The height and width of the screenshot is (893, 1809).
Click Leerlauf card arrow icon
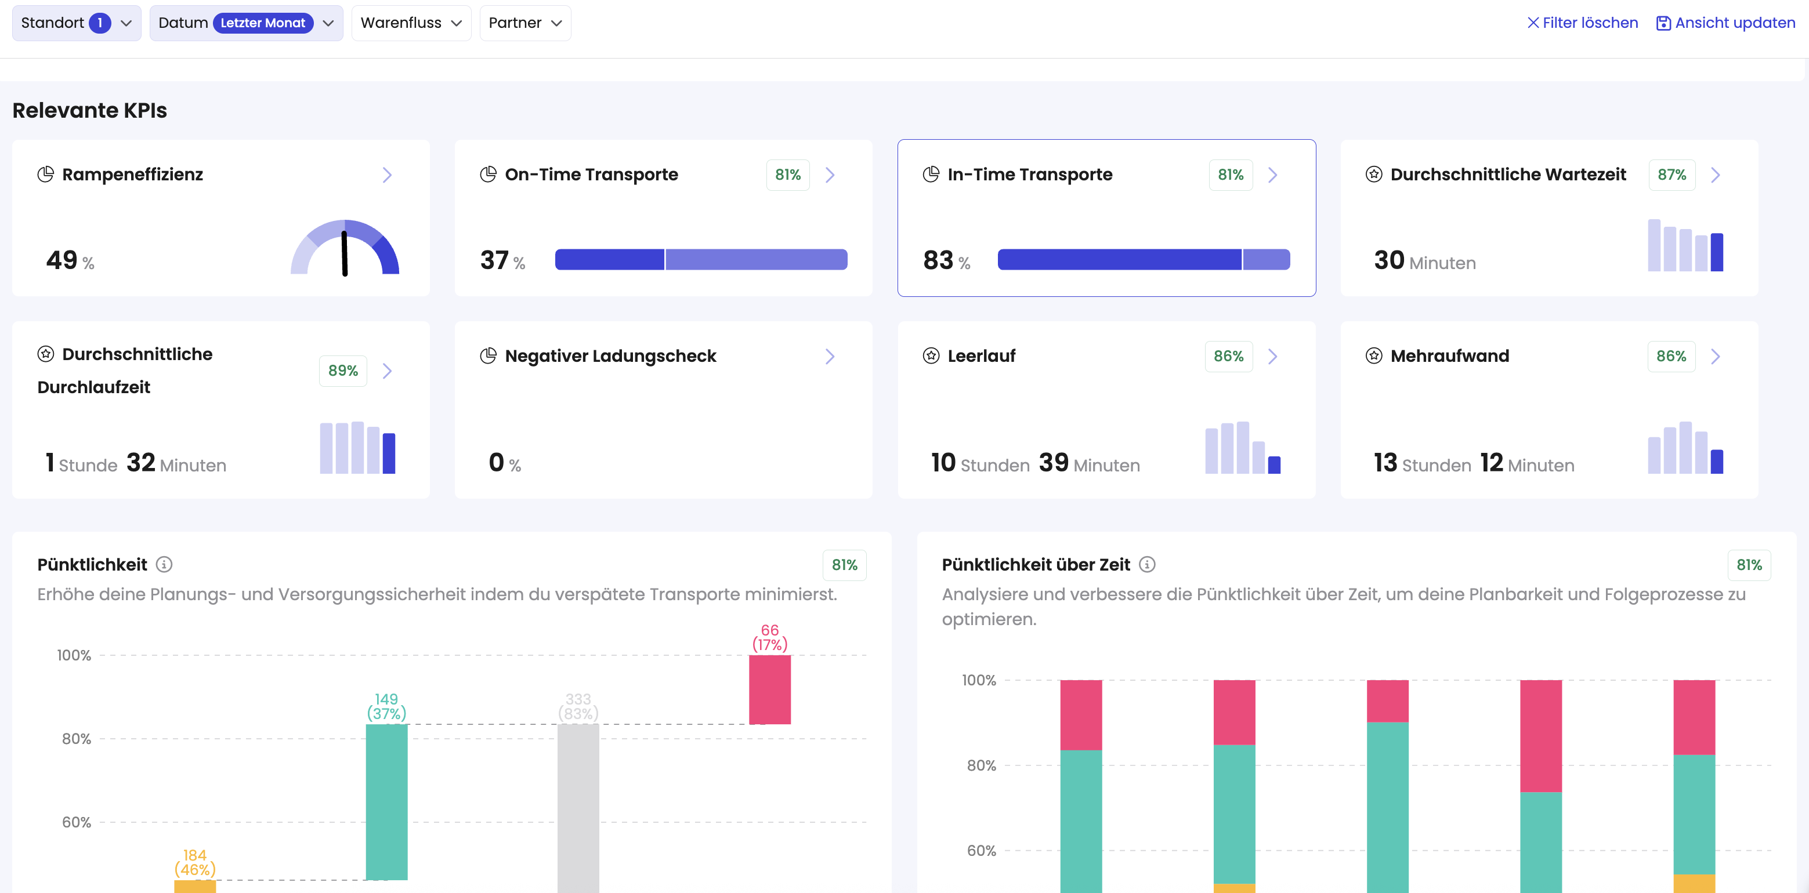coord(1272,357)
